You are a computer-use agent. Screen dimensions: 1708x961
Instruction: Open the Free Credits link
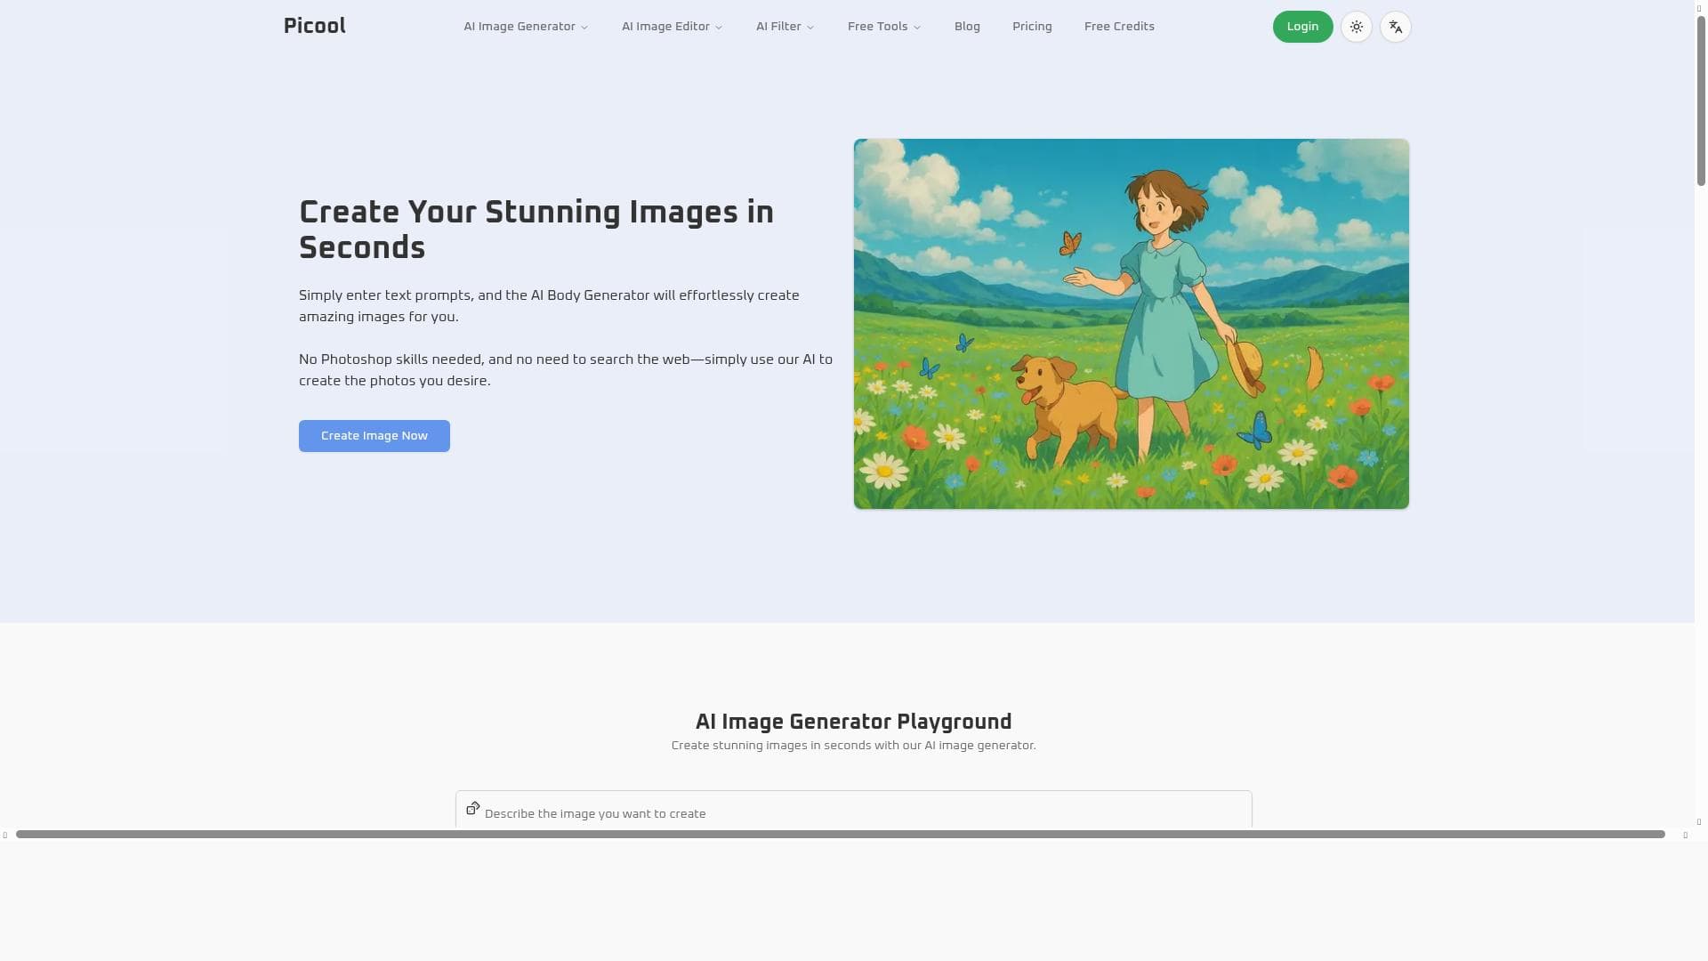click(1119, 27)
